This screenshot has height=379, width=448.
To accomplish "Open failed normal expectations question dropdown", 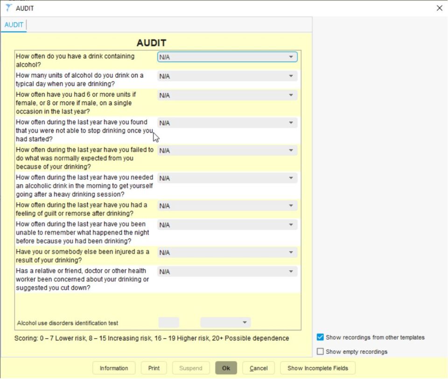I will [227, 151].
